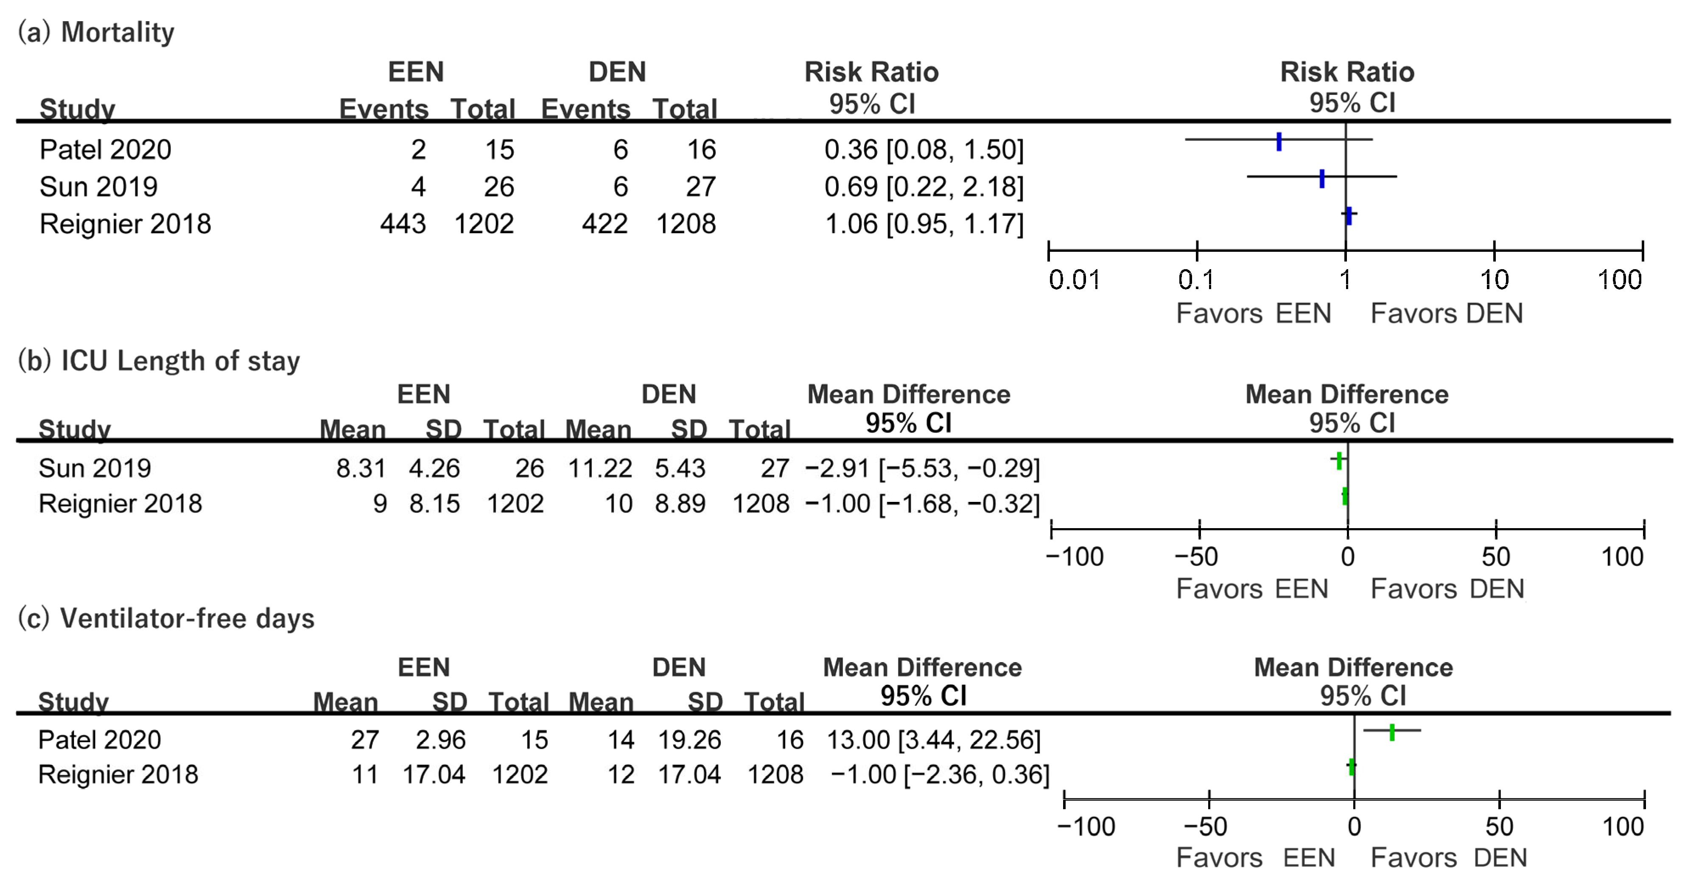Click the EEN column header in Mortality table
The image size is (1685, 877).
[x=416, y=72]
